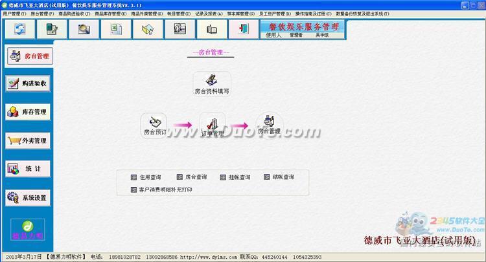Open 订单管理 order icon
Viewport: 486px width, 262px height.
212,124
